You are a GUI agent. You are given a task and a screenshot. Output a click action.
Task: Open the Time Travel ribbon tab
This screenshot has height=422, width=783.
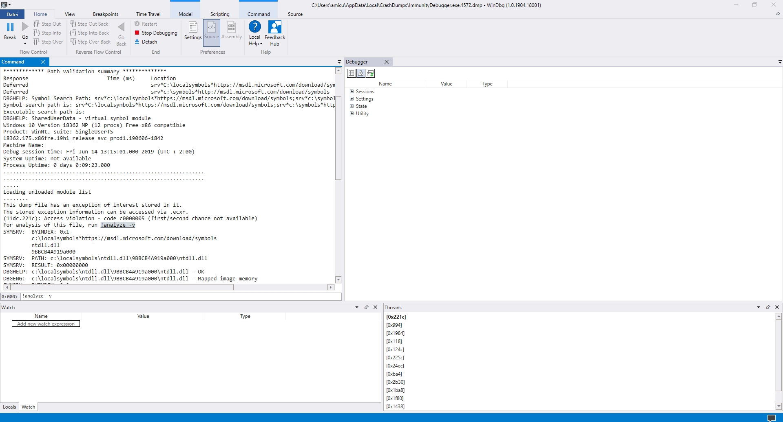148,14
